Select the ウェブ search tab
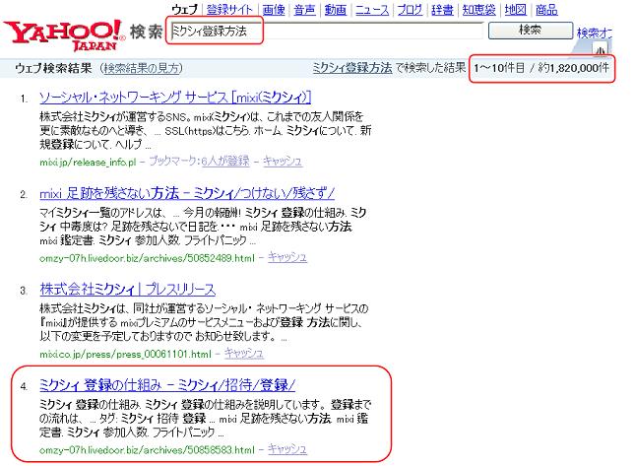 point(185,9)
